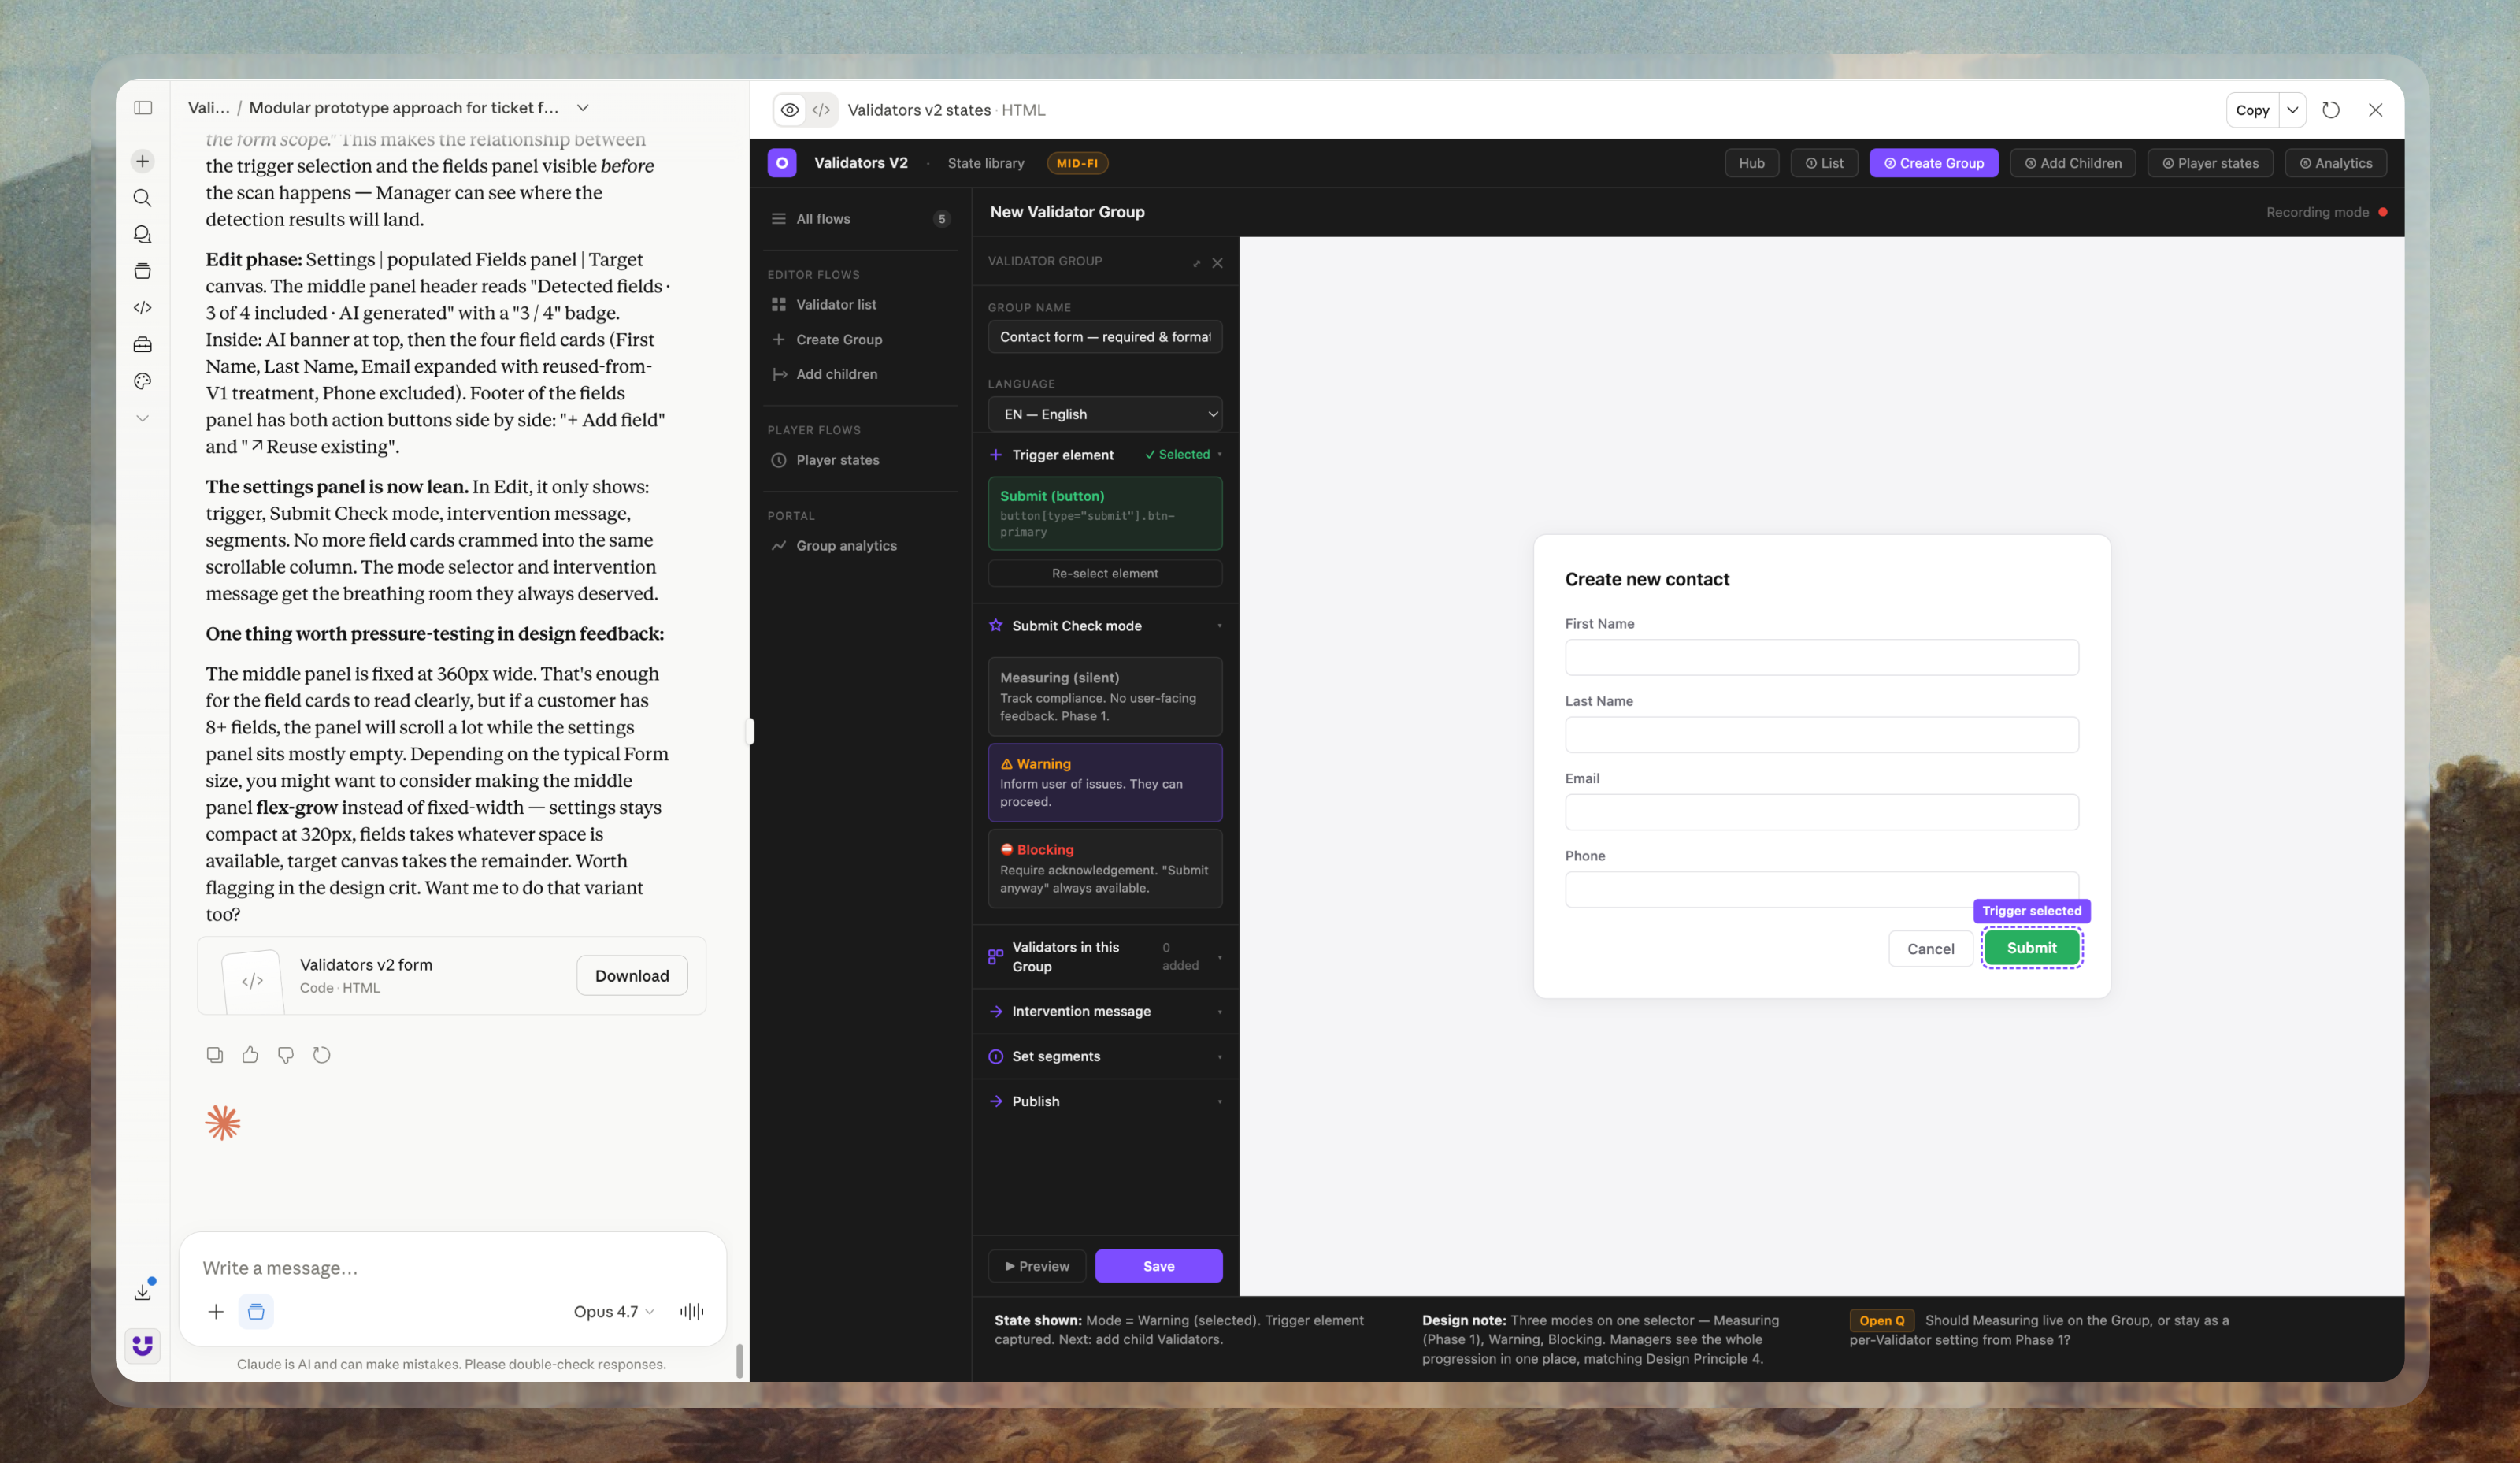The image size is (2520, 1463).
Task: Open chats icon in the sidebar
Action: 143,234
